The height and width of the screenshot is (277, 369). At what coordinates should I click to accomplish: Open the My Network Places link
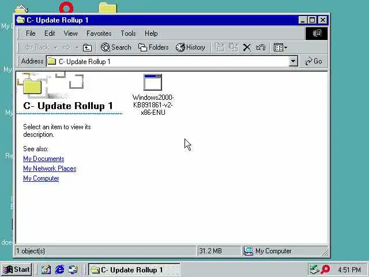(x=50, y=169)
